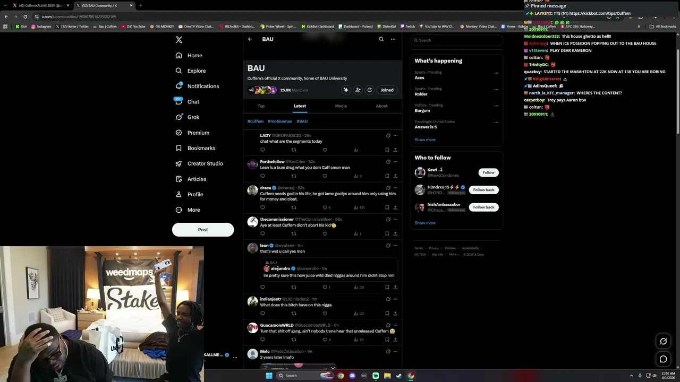Open Bookmarks from the left sidebar
Screen dimensions: 680x382
click(195, 148)
